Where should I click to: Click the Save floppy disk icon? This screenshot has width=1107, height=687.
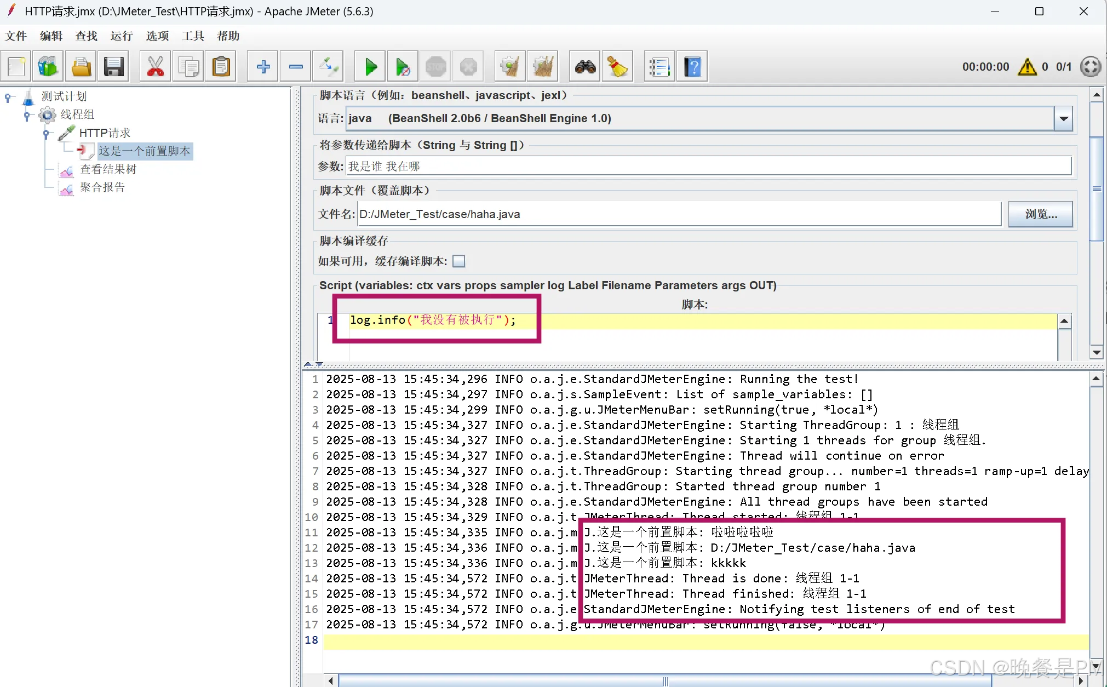point(114,67)
